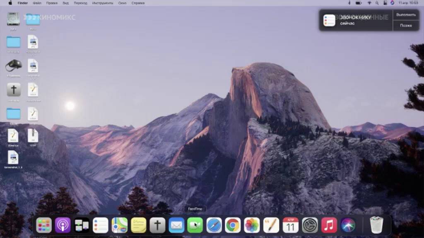424x238 pixels.
Task: Open Launchpad from the dock
Action: coord(44,225)
